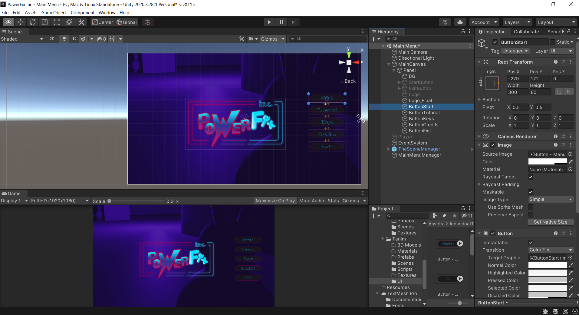This screenshot has height=315, width=579.
Task: Toggle scene grid visibility icon
Action: click(x=112, y=39)
